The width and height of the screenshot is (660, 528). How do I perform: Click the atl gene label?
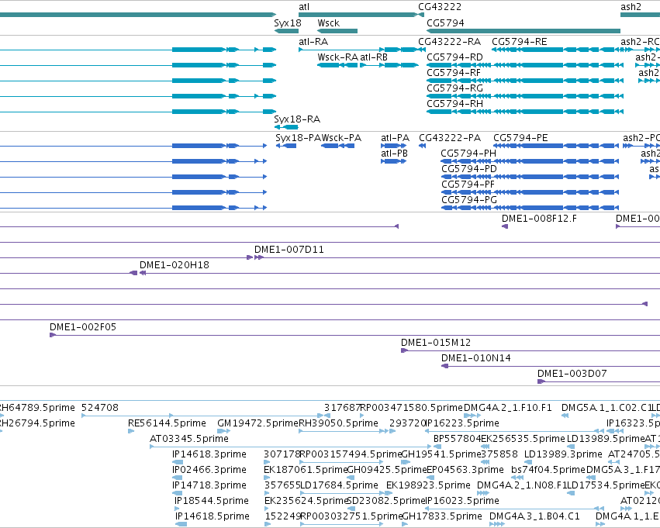click(x=304, y=7)
